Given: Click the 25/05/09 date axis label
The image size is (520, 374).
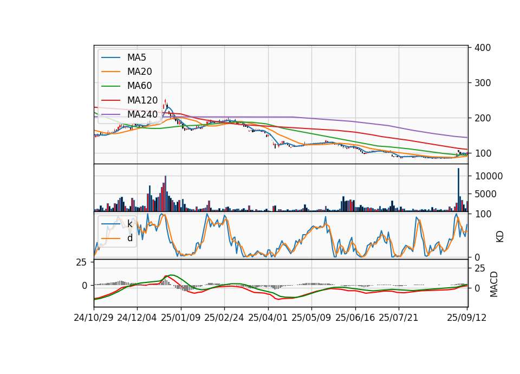Looking at the screenshot, I should (311, 318).
